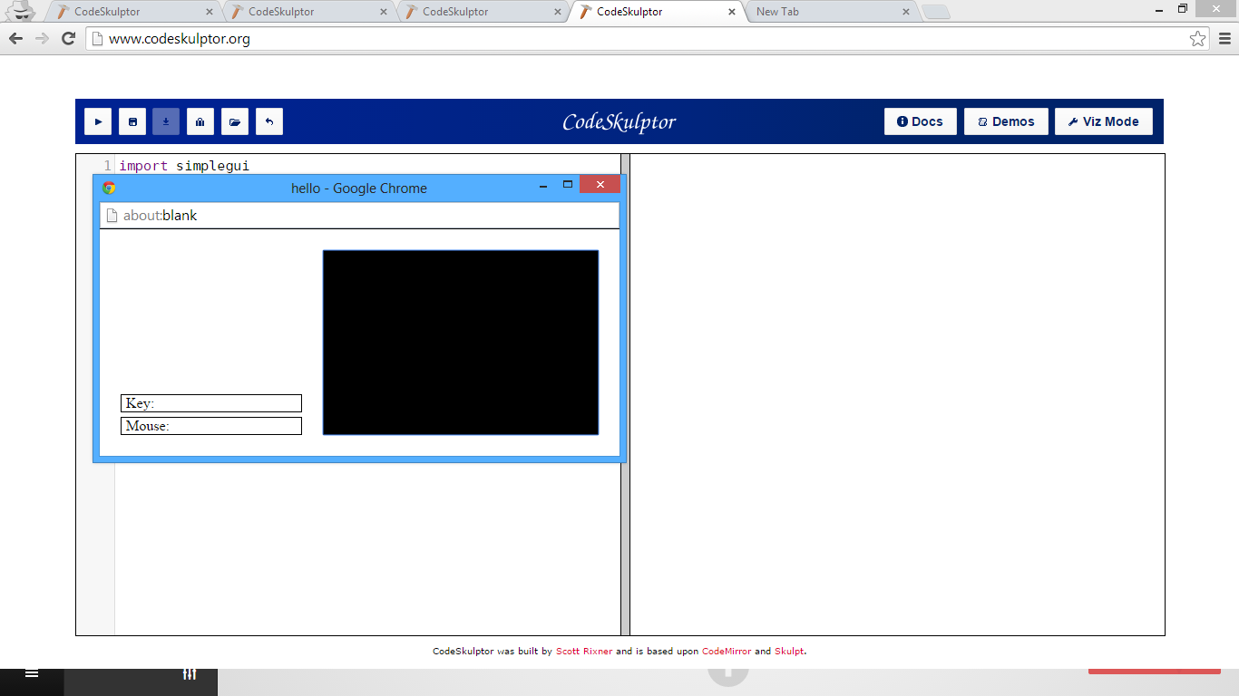Screen dimensions: 1239x696
Task: Click the small new tab button
Action: pos(936,12)
